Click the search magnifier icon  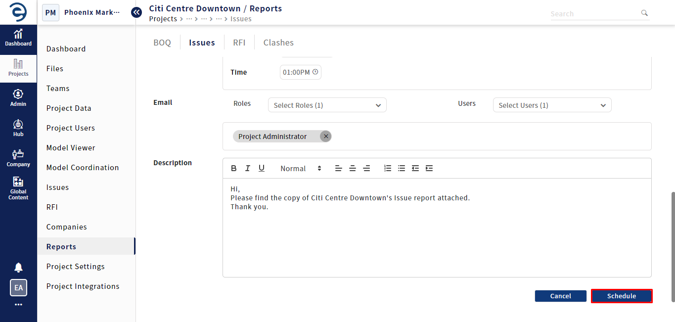click(644, 13)
